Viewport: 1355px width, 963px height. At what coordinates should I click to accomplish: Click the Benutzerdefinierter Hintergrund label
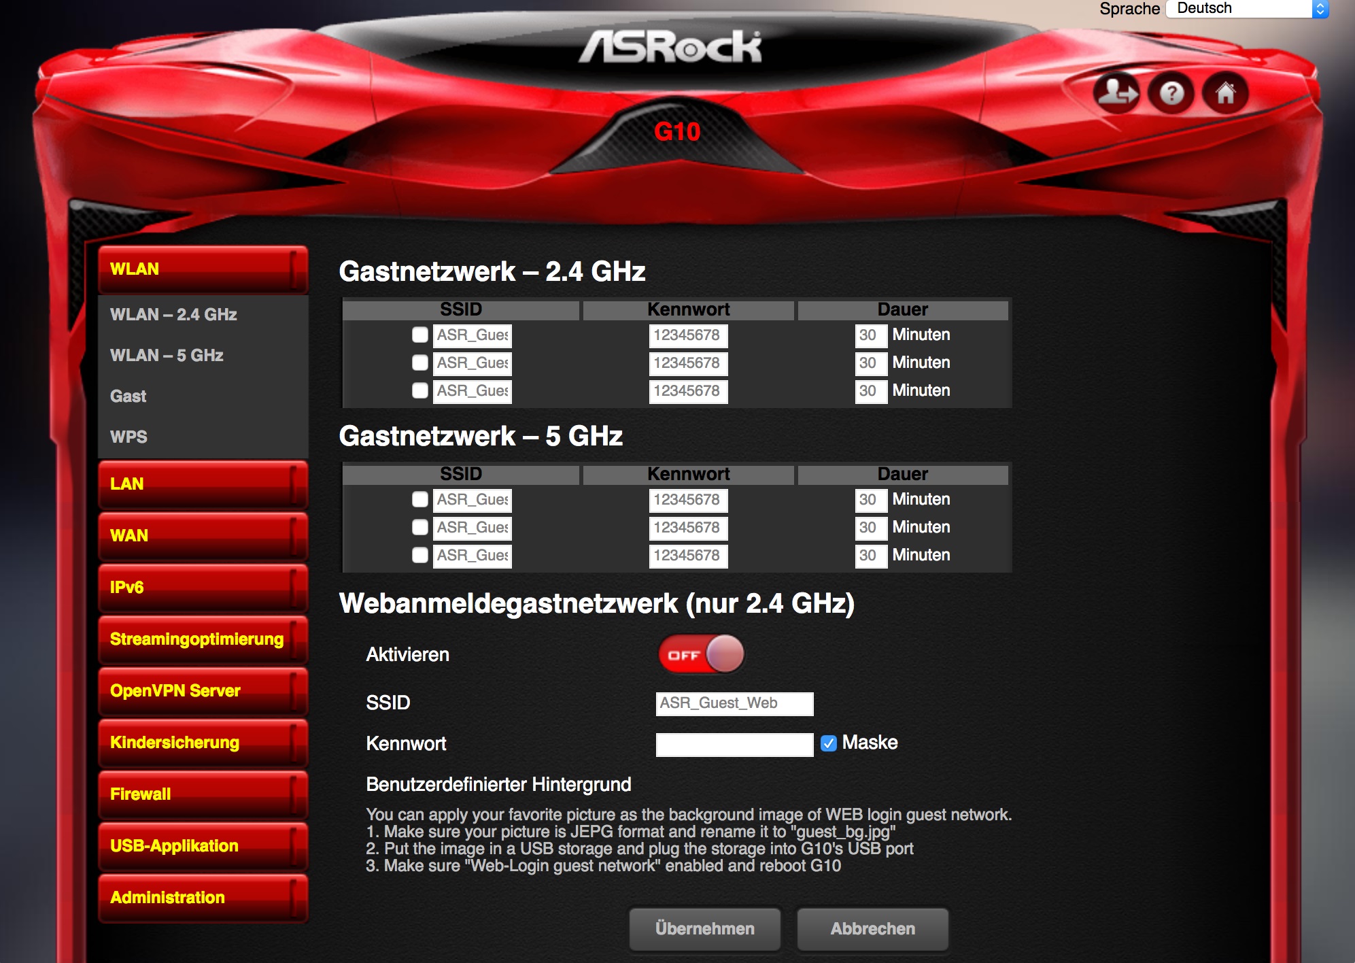coord(498,785)
